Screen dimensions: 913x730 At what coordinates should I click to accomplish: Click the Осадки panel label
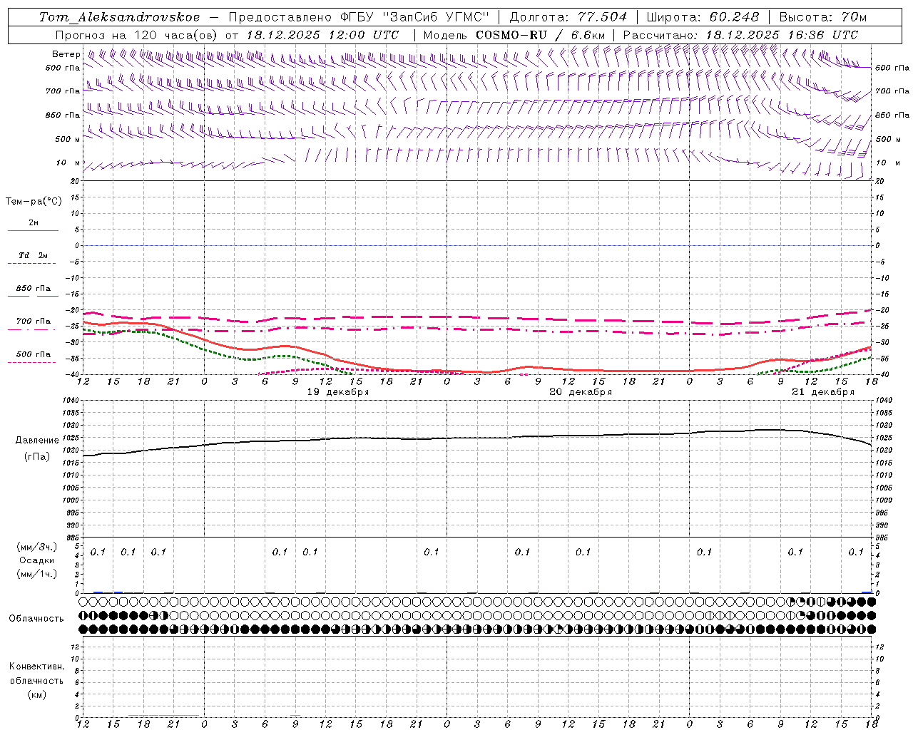pyautogui.click(x=37, y=560)
